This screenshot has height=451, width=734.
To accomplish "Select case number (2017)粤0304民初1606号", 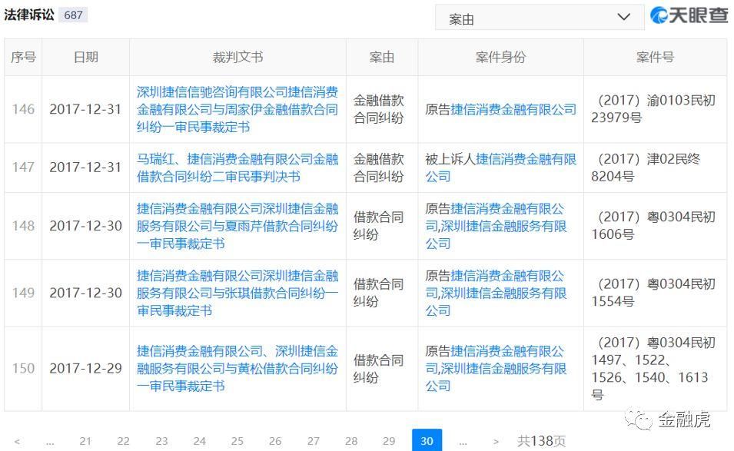I will 653,226.
